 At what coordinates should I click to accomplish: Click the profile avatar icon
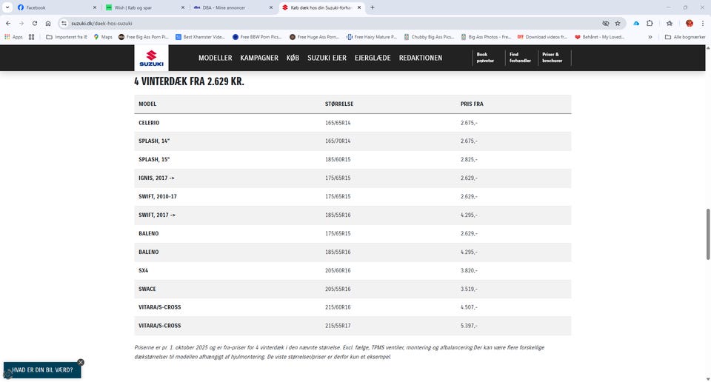(690, 23)
